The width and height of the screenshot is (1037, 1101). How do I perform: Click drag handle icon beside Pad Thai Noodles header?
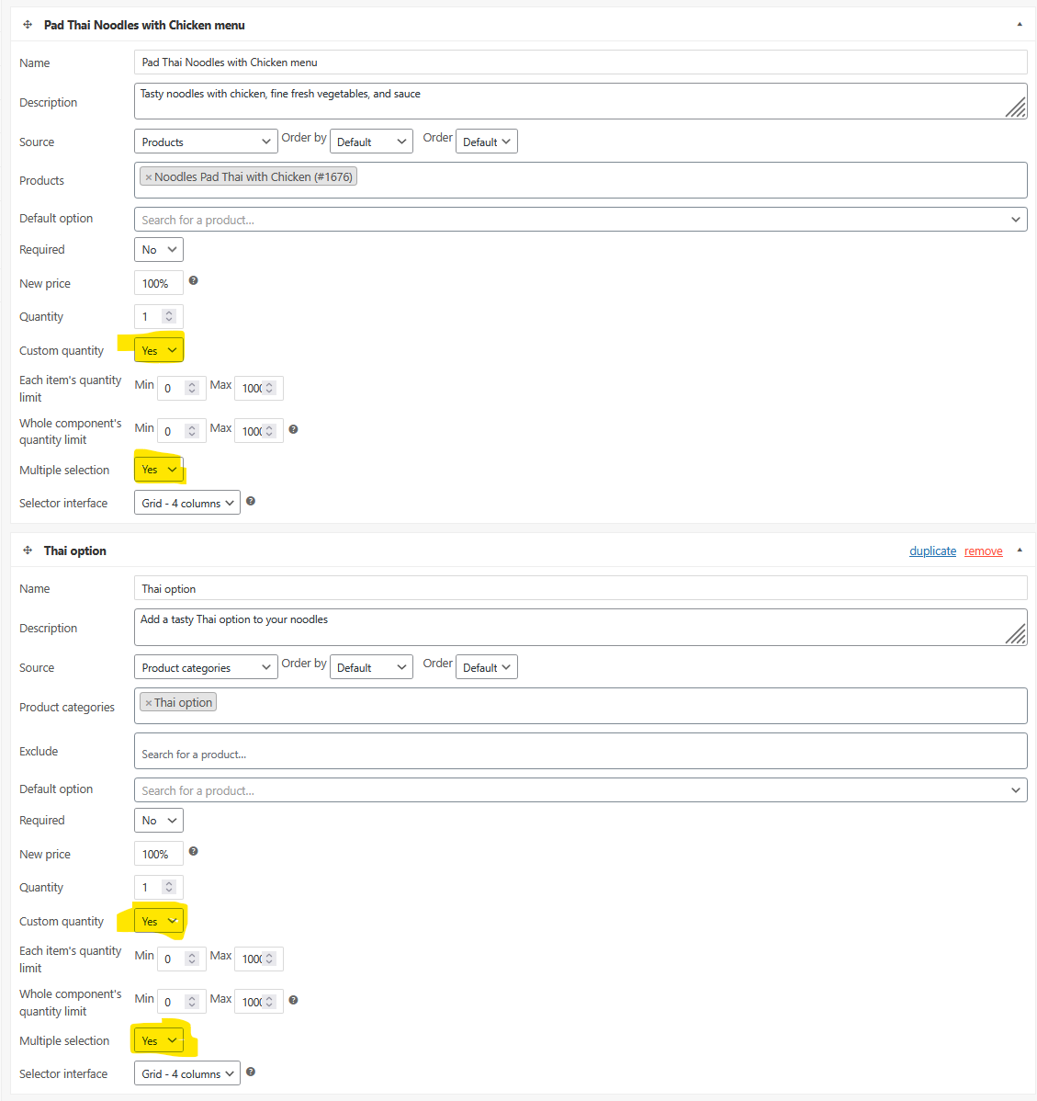click(x=28, y=25)
